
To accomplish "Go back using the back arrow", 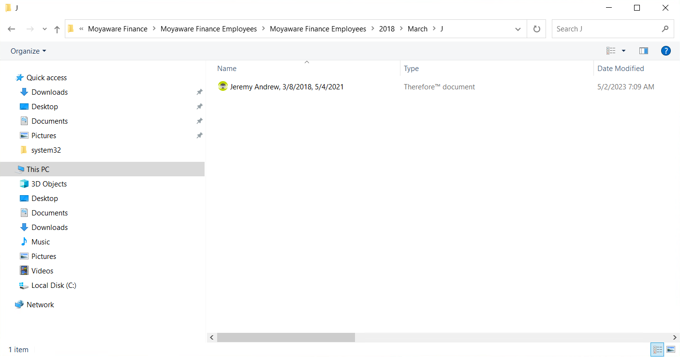I will tap(11, 29).
